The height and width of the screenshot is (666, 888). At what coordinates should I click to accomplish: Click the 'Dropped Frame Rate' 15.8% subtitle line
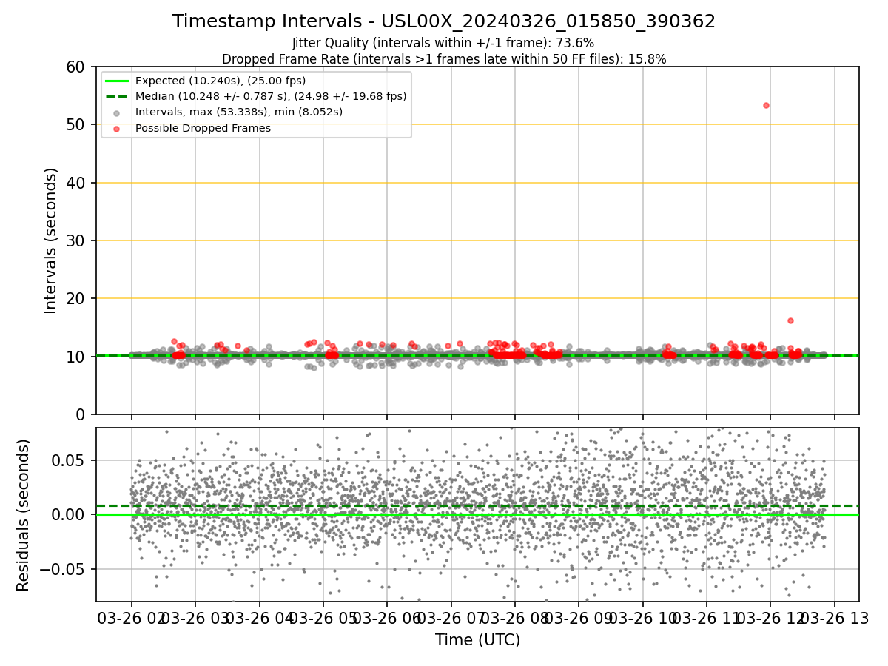pyautogui.click(x=444, y=59)
